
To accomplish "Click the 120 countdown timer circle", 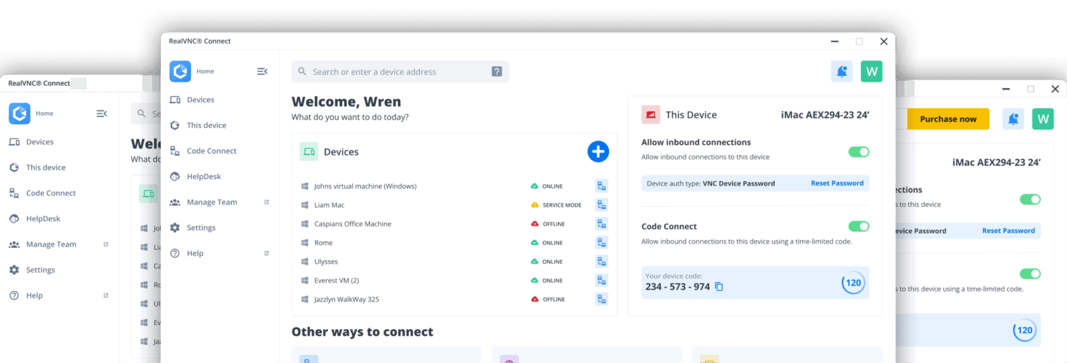I will [853, 283].
